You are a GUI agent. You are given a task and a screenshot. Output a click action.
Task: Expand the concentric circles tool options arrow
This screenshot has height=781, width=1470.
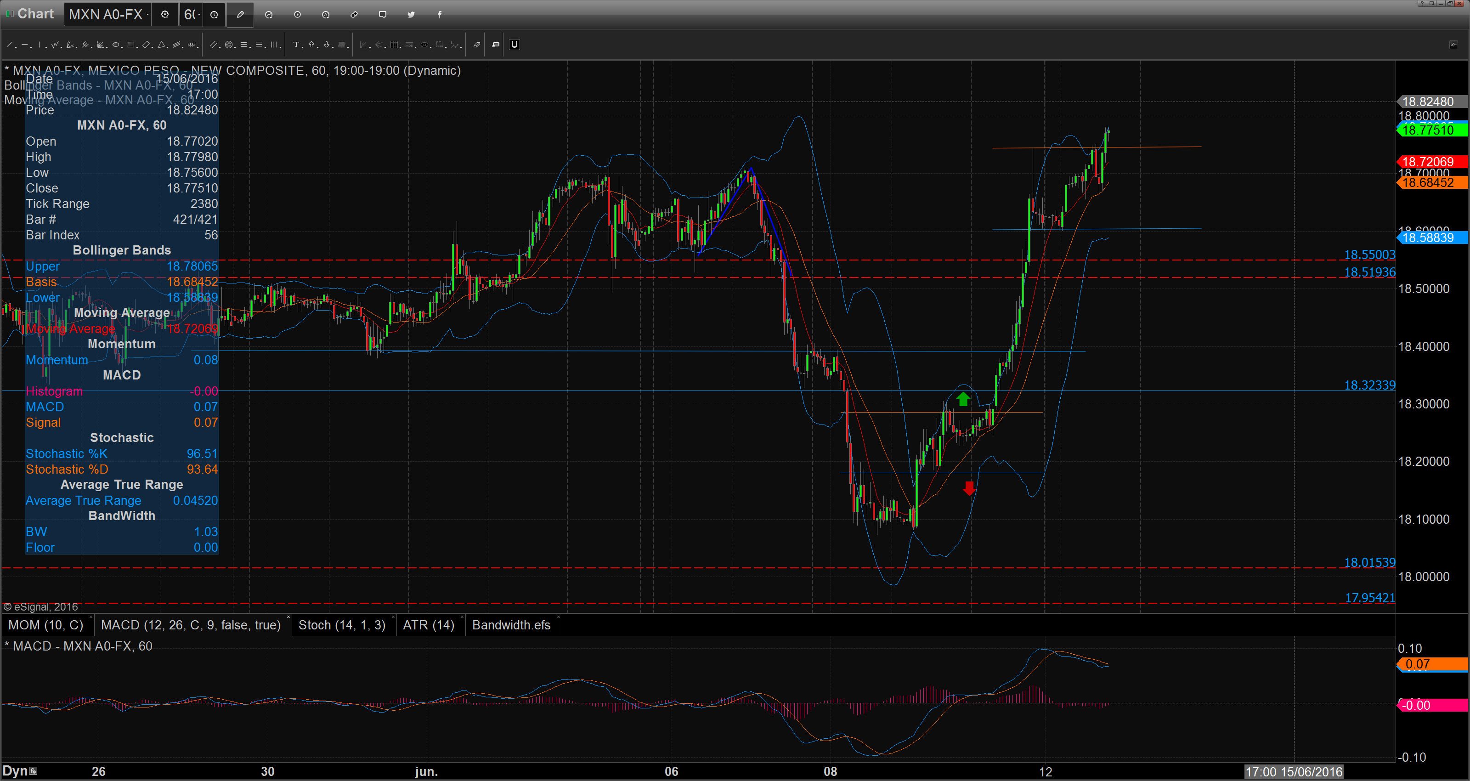coord(235,47)
